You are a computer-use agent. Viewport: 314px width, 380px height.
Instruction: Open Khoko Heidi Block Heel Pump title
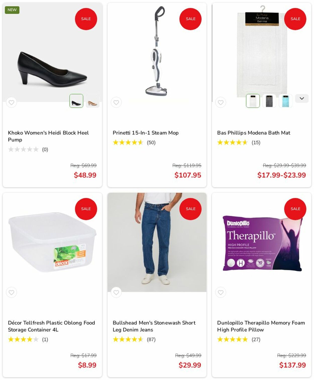pos(48,136)
